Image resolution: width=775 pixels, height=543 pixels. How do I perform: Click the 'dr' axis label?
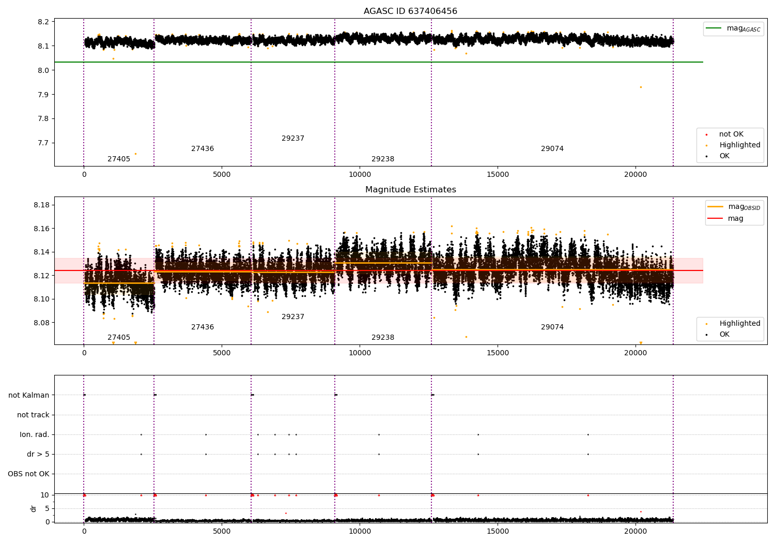coord(34,508)
